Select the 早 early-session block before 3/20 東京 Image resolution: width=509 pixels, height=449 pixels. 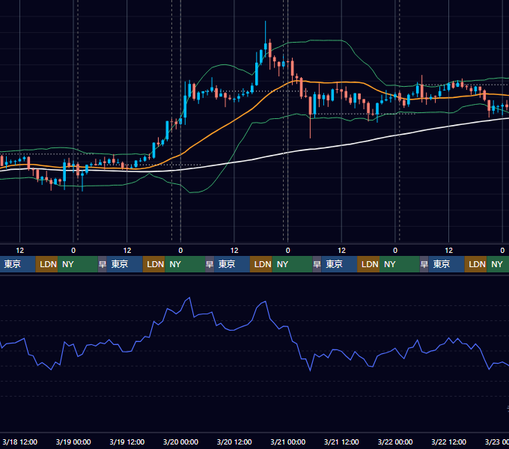pyautogui.click(x=210, y=264)
